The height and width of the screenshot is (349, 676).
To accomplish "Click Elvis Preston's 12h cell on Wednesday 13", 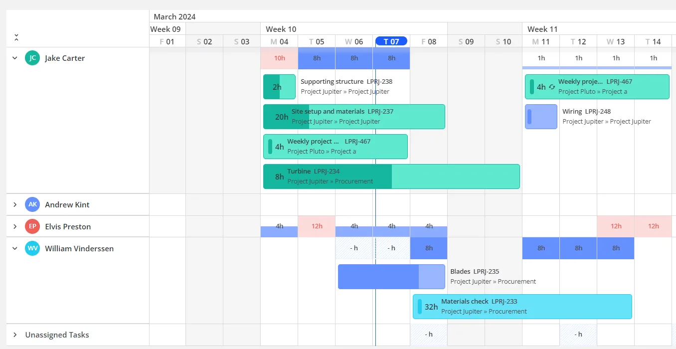I will (x=616, y=226).
